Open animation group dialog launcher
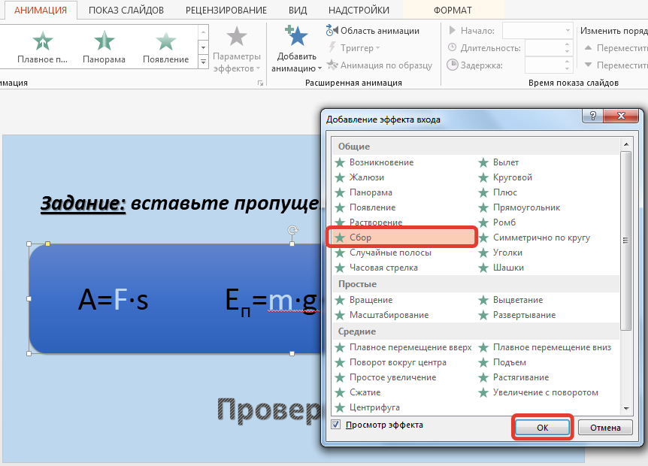 260,83
